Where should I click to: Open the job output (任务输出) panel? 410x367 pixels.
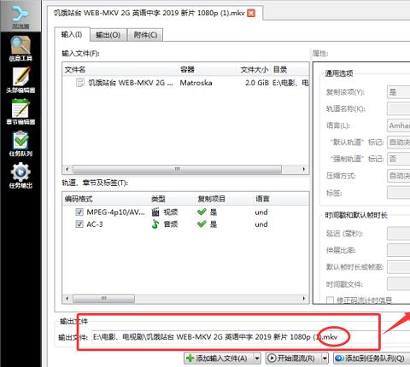[x=20, y=175]
